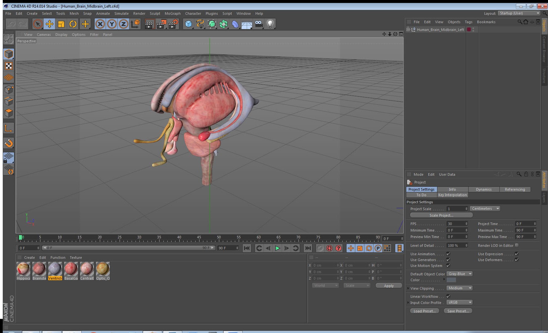Click the Save Preset button
The image size is (548, 333).
(458, 311)
